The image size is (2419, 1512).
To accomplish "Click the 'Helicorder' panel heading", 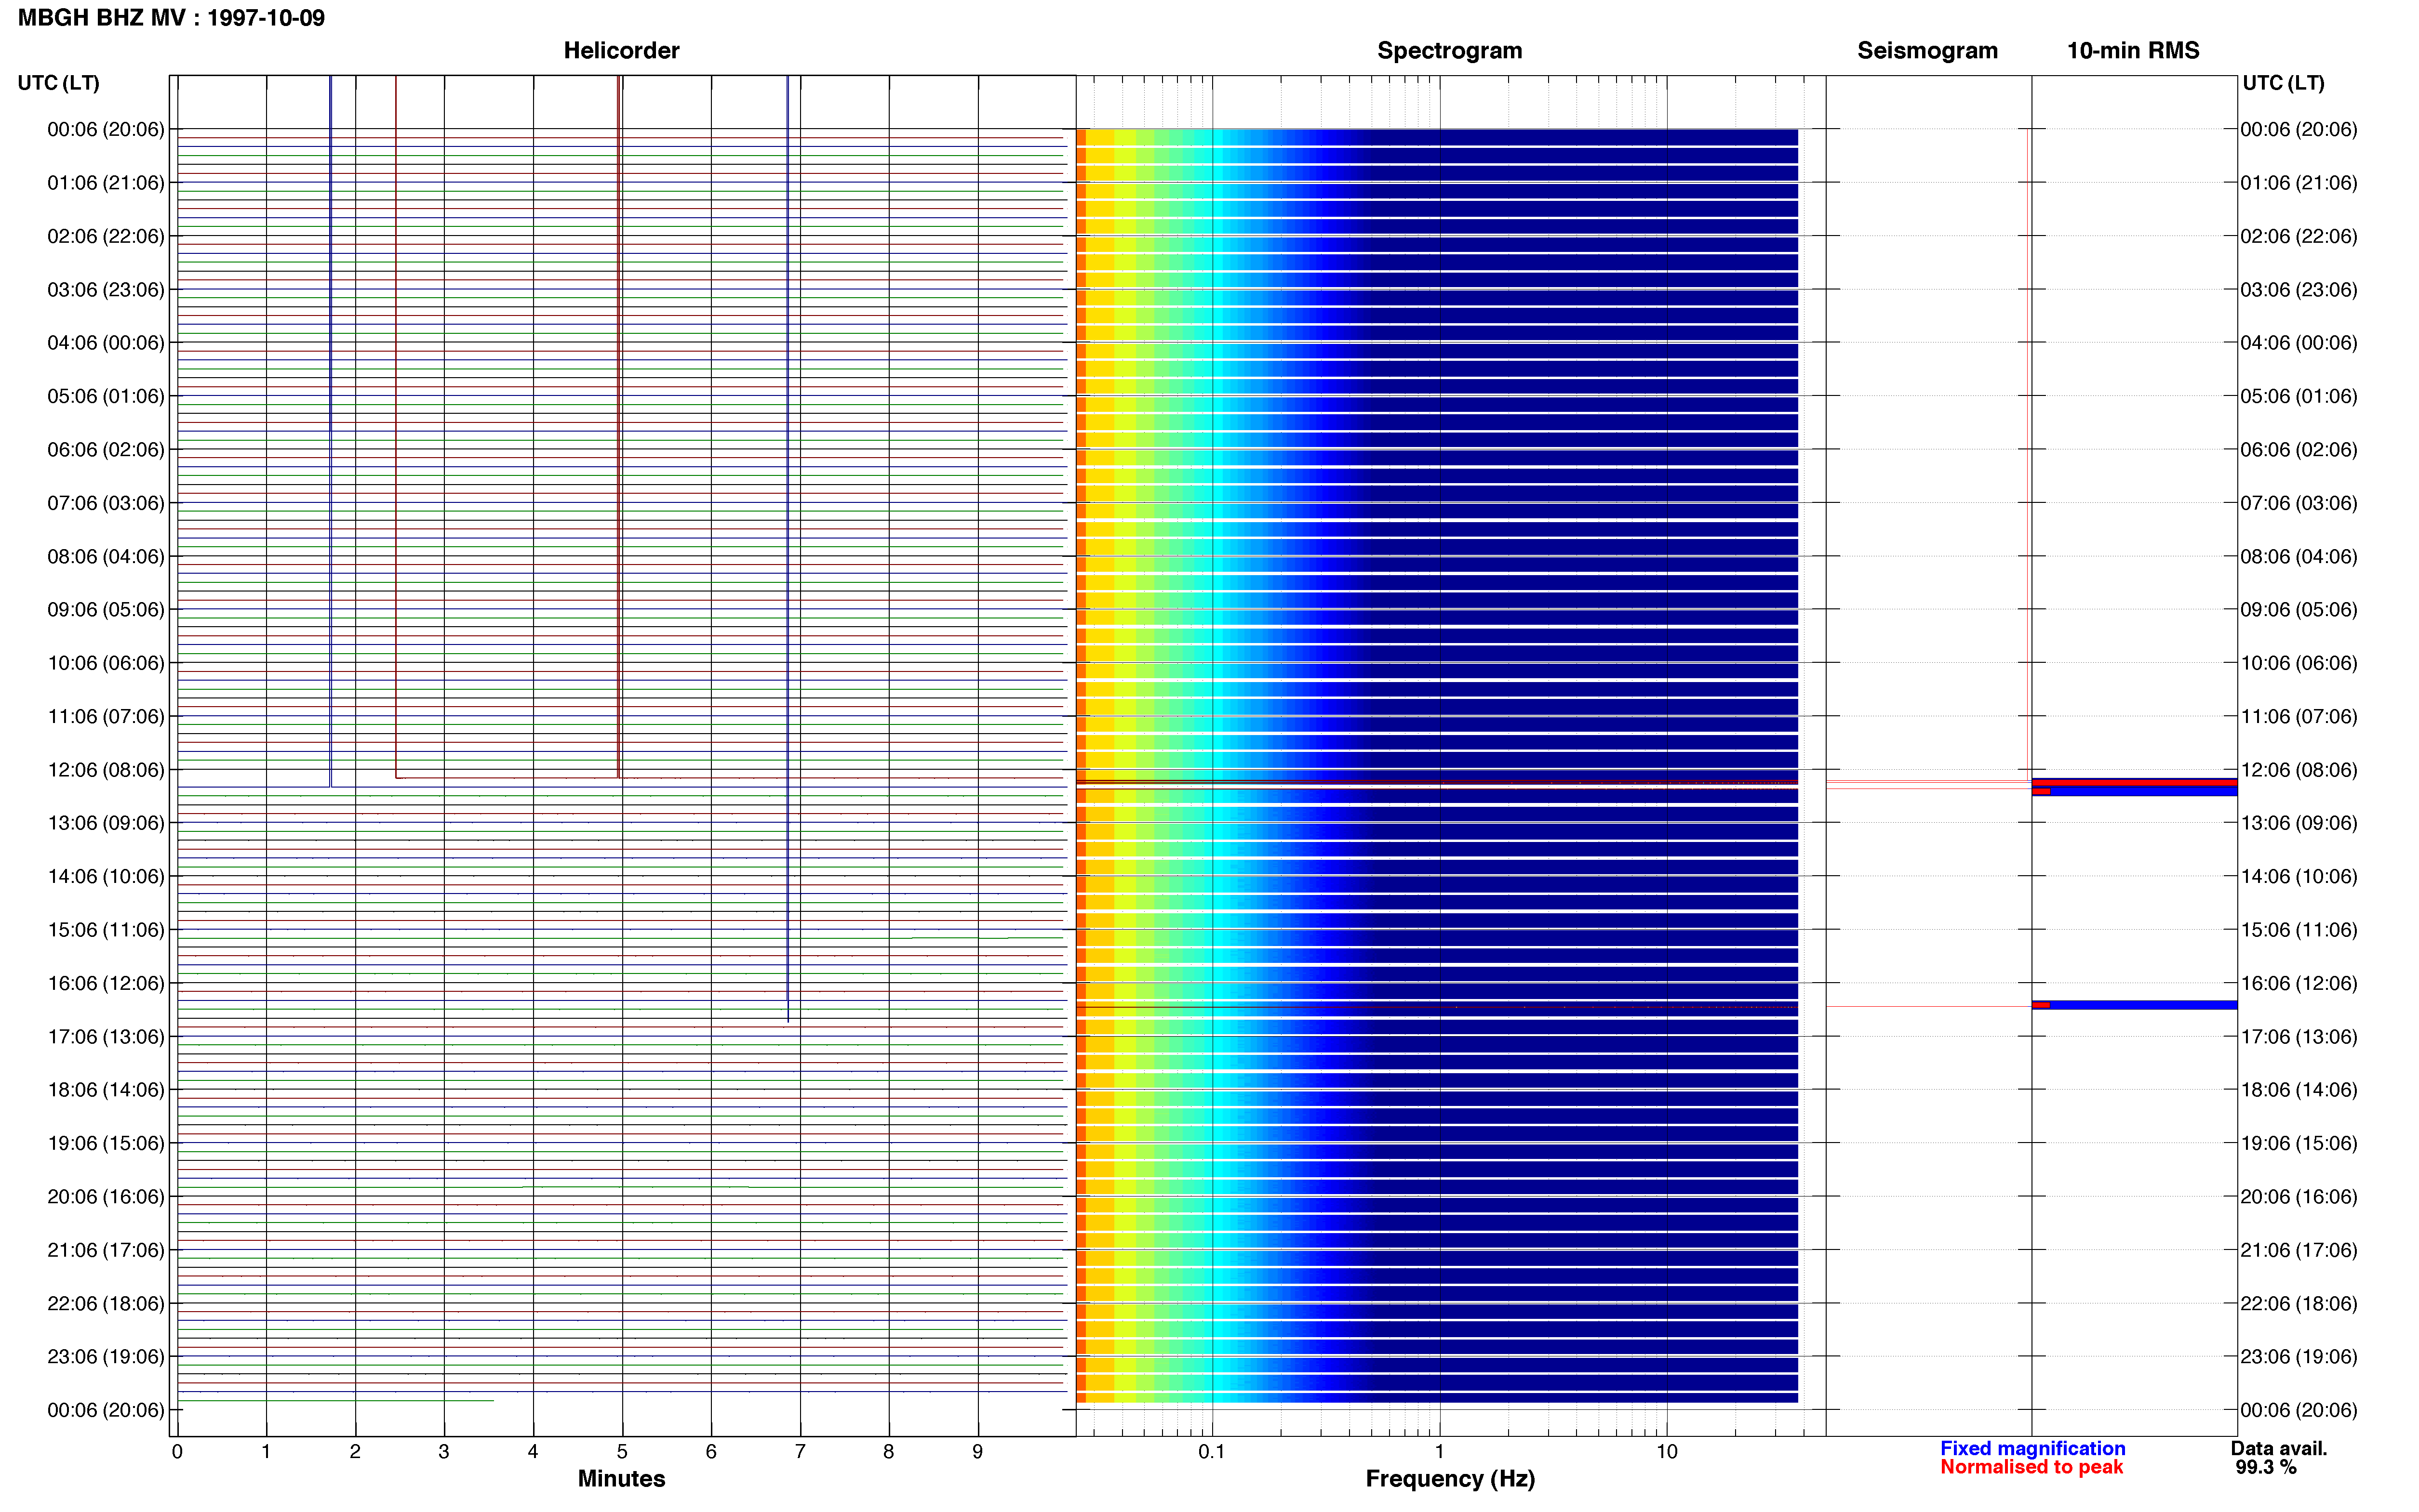I will pos(621,50).
